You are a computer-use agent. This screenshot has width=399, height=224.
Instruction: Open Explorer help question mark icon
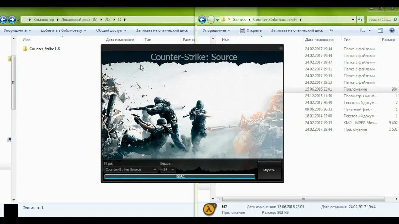click(392, 30)
